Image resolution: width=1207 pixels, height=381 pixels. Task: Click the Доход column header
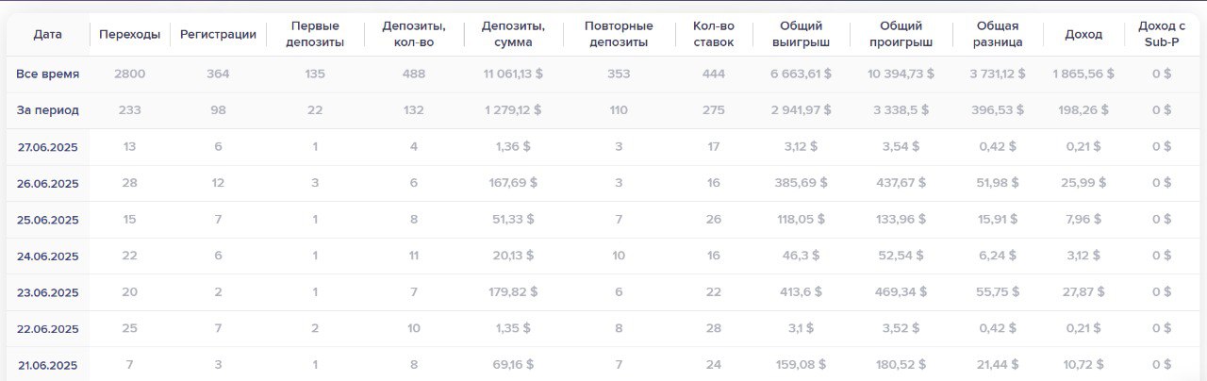pos(1083,34)
